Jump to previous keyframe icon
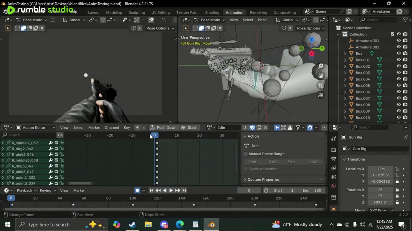This screenshot has width=412, height=231. point(158,190)
